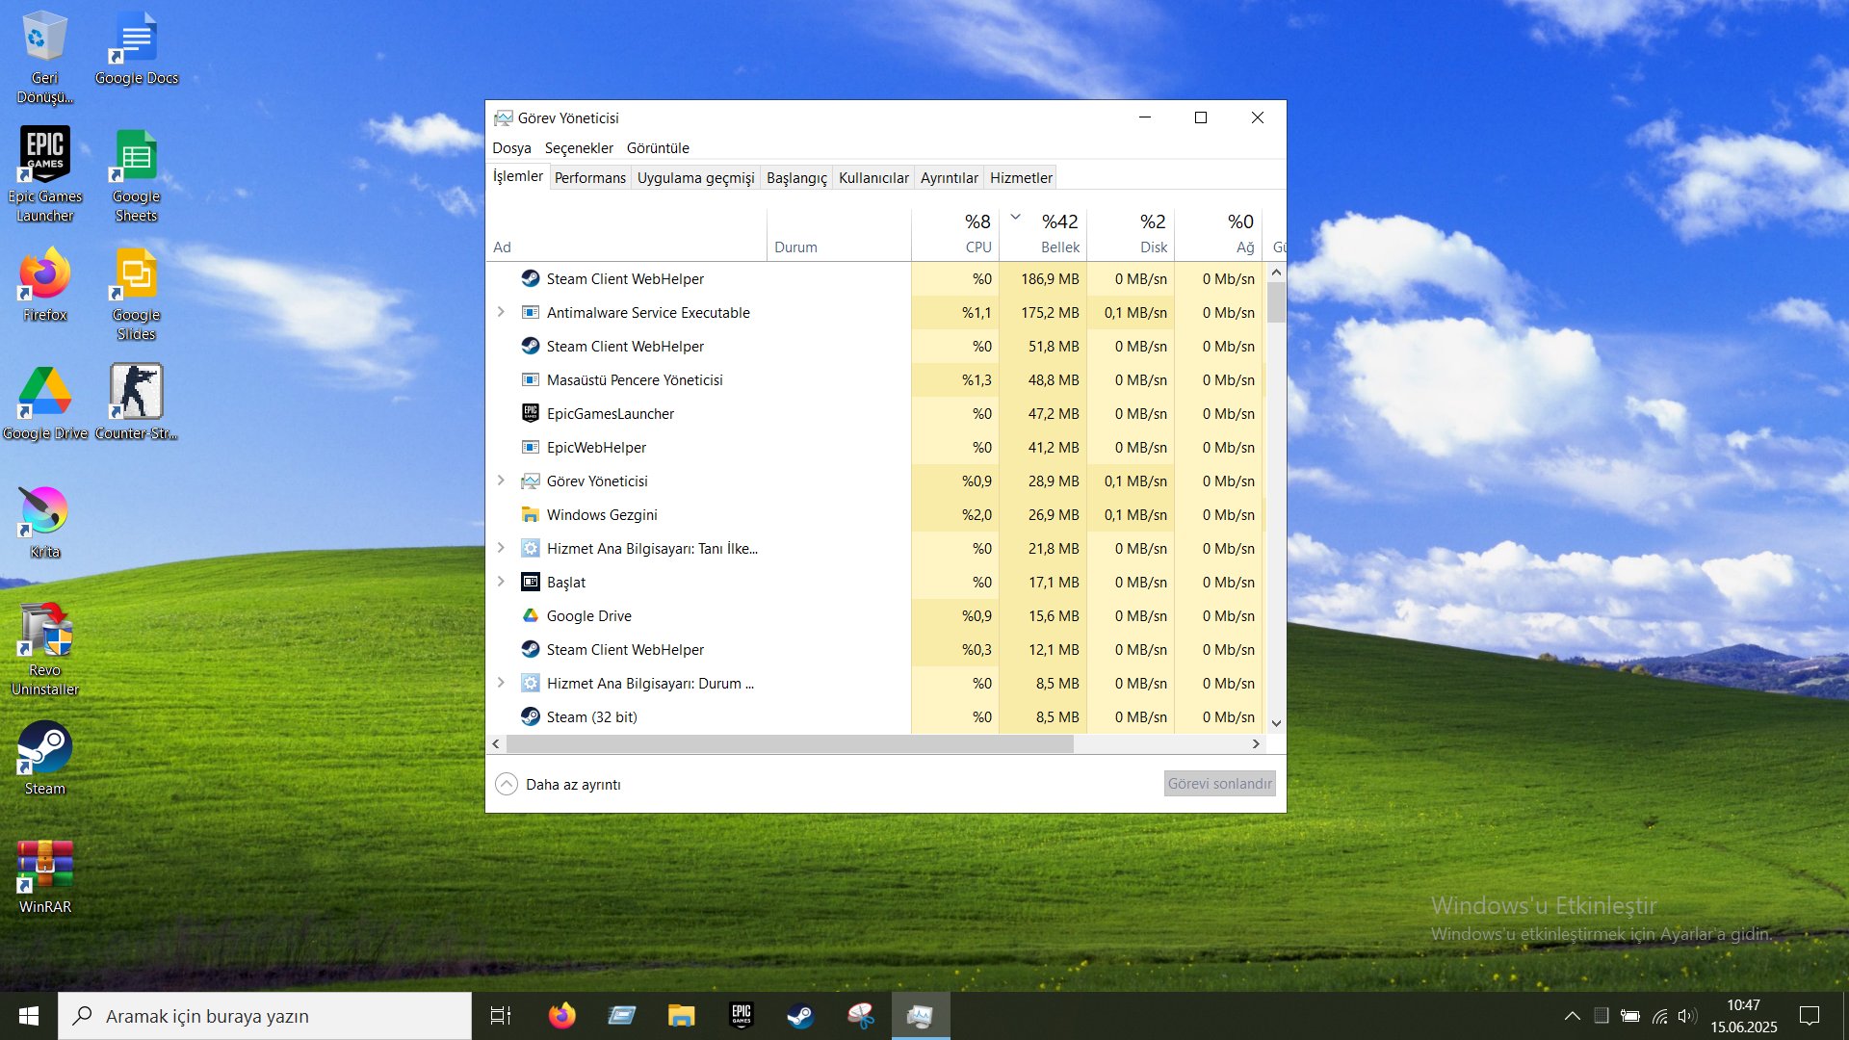1849x1040 pixels.
Task: Select Counter-Strike desktop shortcut
Action: pyautogui.click(x=136, y=403)
